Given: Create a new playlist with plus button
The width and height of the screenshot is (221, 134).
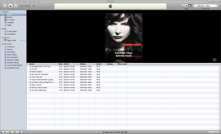Looking at the screenshot, I should [x=4, y=132].
